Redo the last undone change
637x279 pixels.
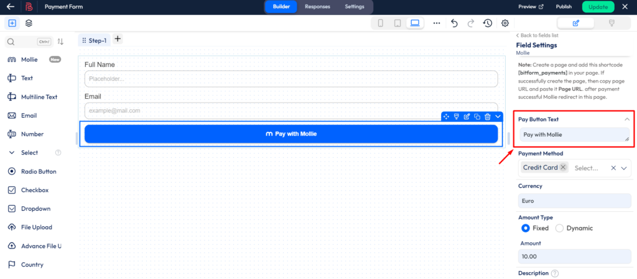click(x=471, y=23)
